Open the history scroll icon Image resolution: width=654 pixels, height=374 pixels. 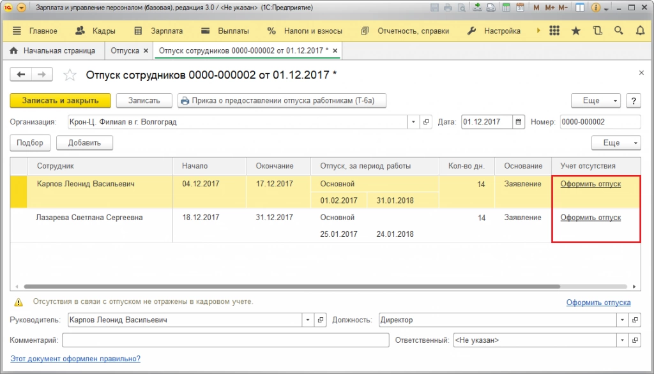click(598, 31)
